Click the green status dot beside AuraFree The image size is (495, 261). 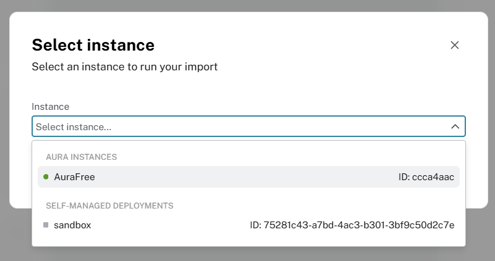click(x=46, y=177)
